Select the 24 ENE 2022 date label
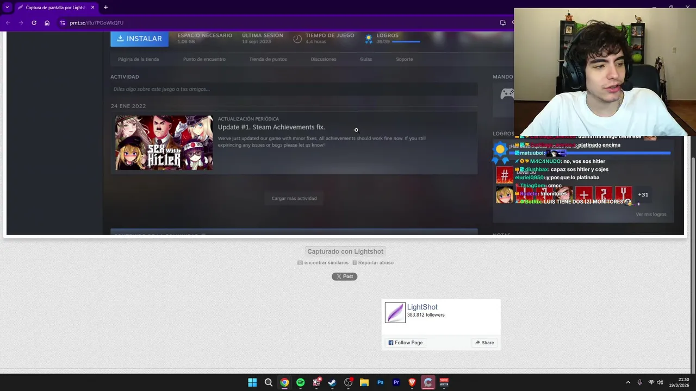The image size is (696, 391). click(x=128, y=106)
